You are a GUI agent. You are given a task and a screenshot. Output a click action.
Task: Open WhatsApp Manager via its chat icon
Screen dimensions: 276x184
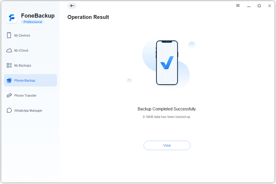(9, 110)
